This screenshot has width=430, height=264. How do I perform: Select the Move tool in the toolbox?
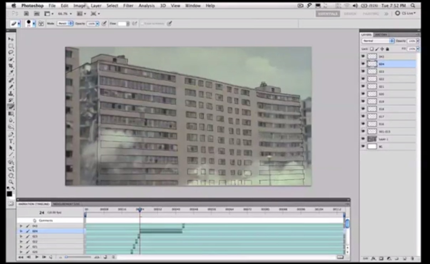click(x=11, y=39)
